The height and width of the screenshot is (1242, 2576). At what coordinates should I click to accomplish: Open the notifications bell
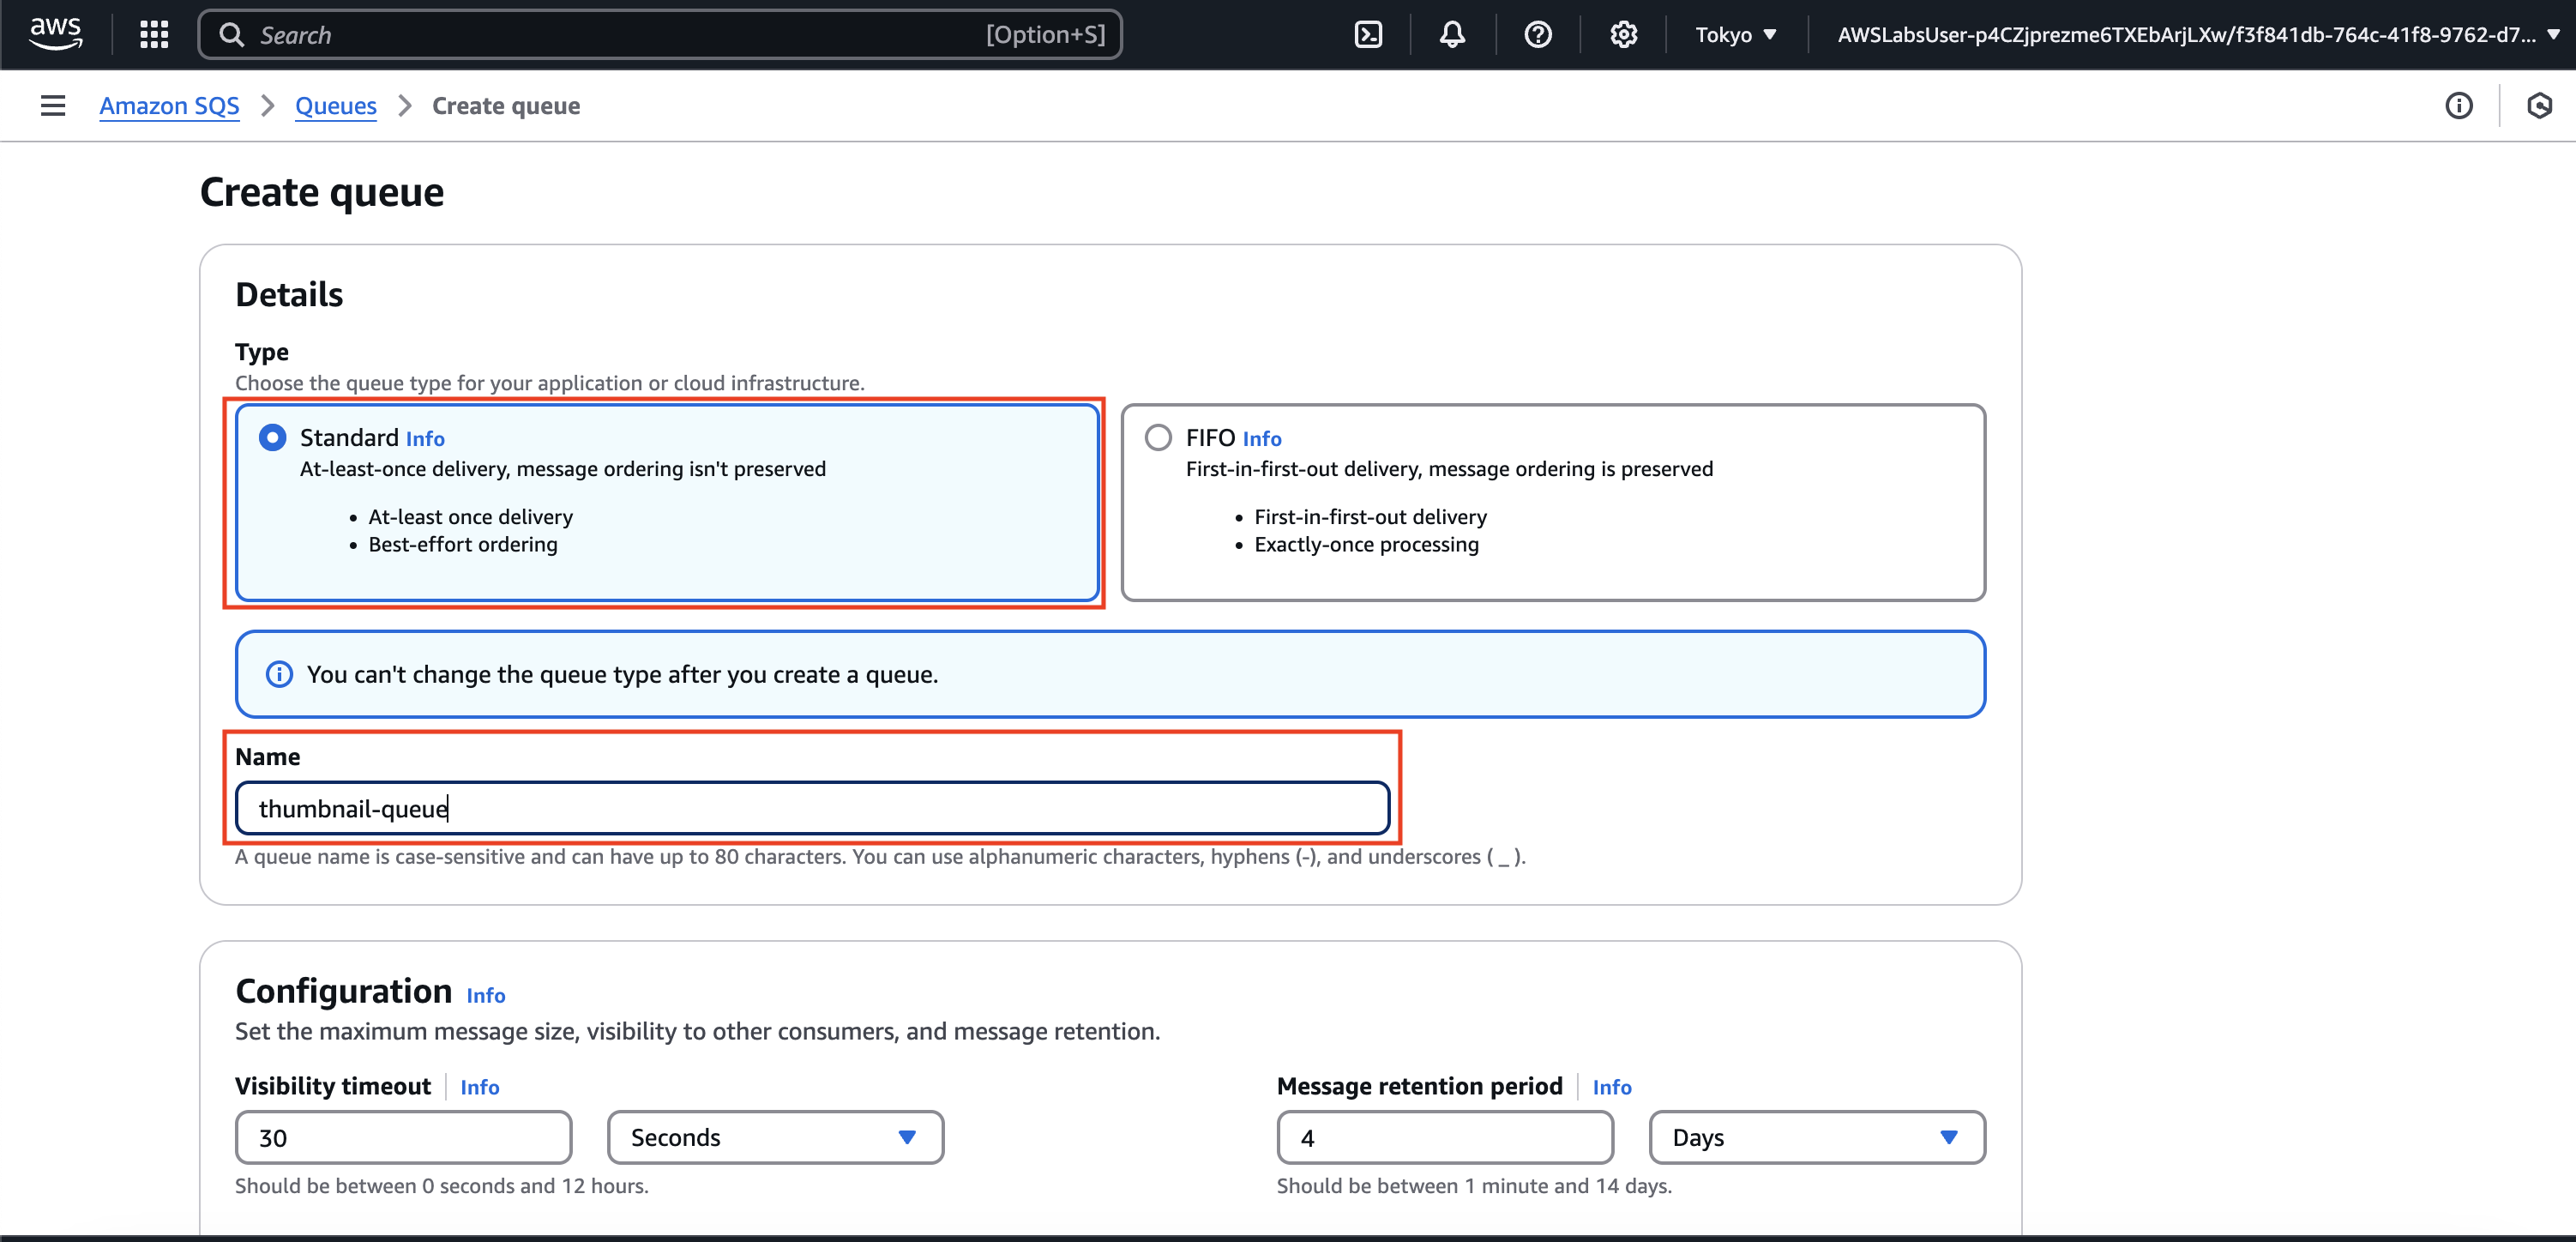pos(1452,34)
